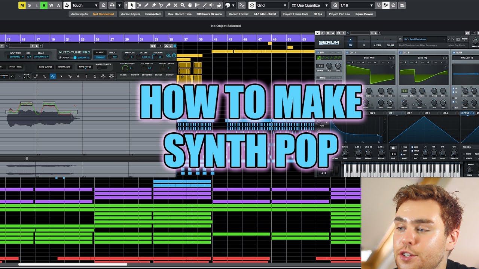Open KY - Bold Decisions preset dropdown
The image size is (479, 269).
point(425,39)
